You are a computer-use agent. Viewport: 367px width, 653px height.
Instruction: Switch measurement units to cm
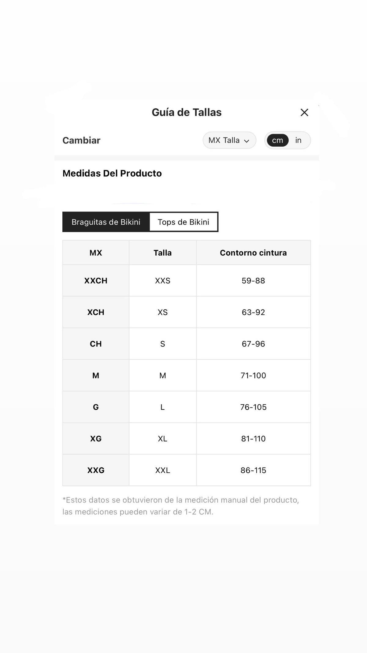[x=277, y=140]
